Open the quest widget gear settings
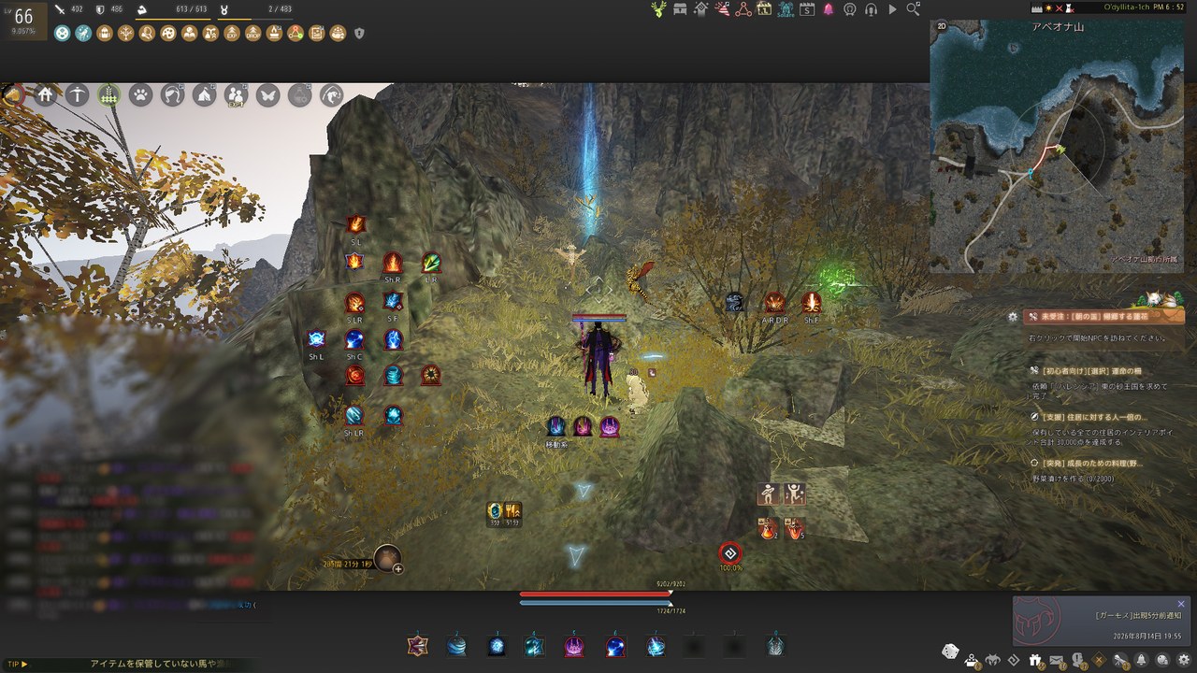 pyautogui.click(x=1013, y=317)
